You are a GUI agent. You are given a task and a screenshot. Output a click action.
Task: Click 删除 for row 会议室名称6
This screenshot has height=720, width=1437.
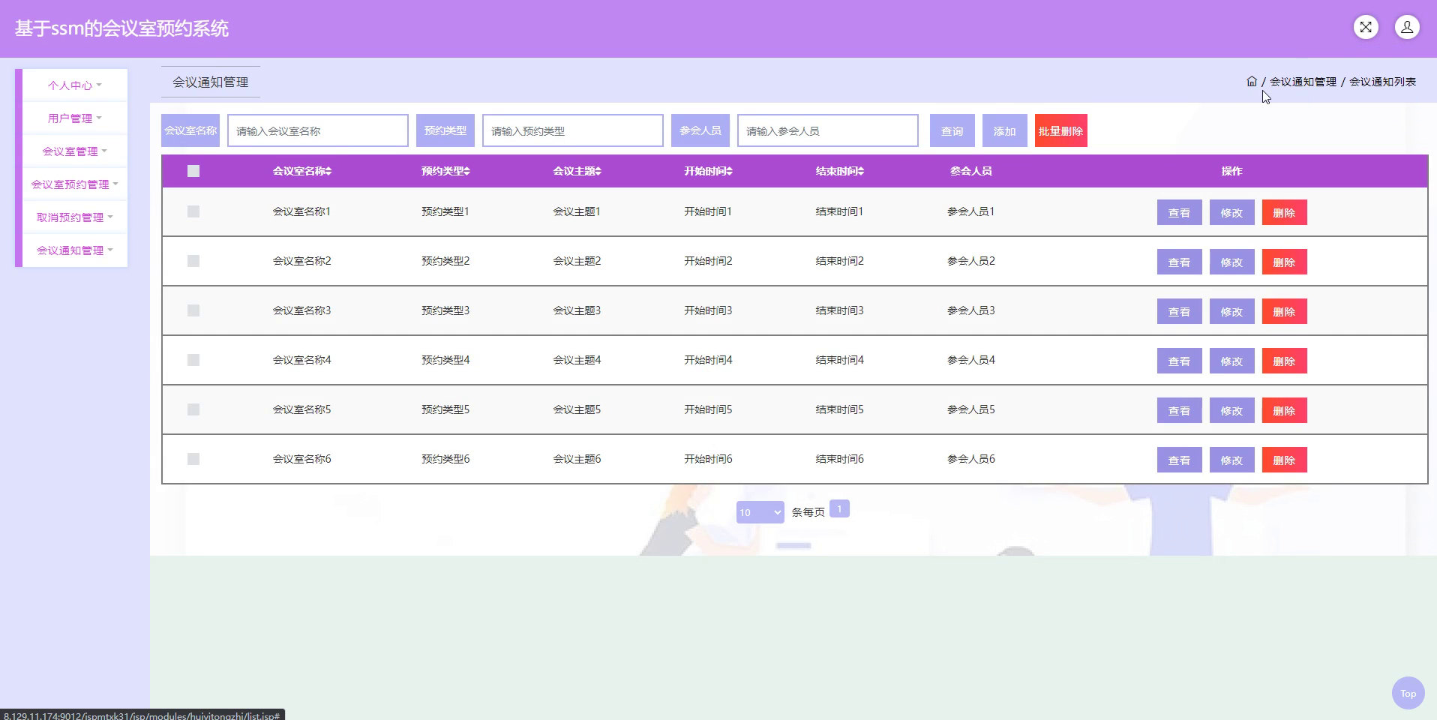1285,460
